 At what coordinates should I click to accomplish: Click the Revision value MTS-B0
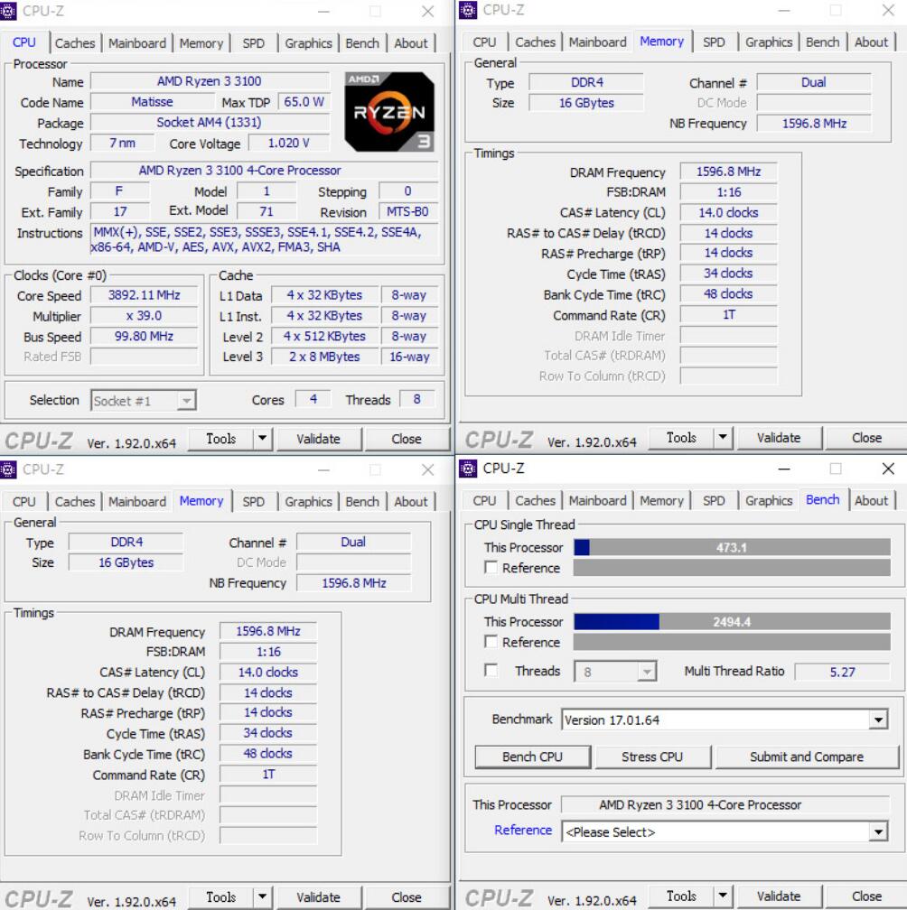[407, 212]
